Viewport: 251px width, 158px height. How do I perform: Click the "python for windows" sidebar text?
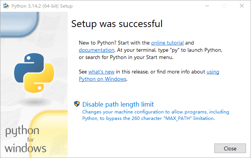tap(26, 139)
